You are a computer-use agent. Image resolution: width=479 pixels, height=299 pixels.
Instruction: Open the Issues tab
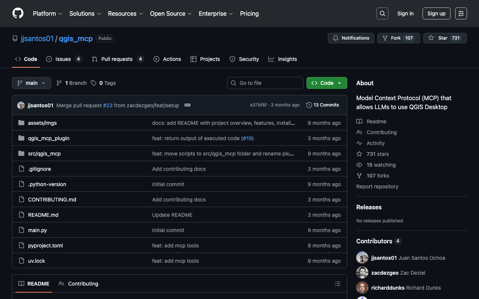click(64, 59)
